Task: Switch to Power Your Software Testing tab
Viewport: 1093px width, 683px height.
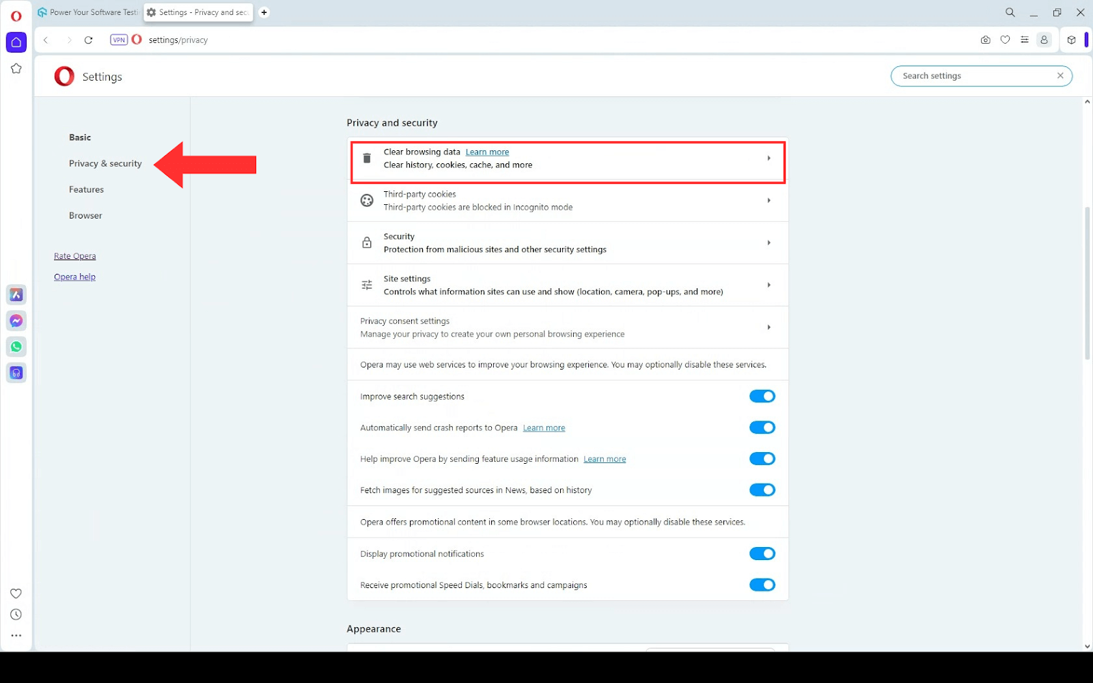Action: tap(87, 12)
